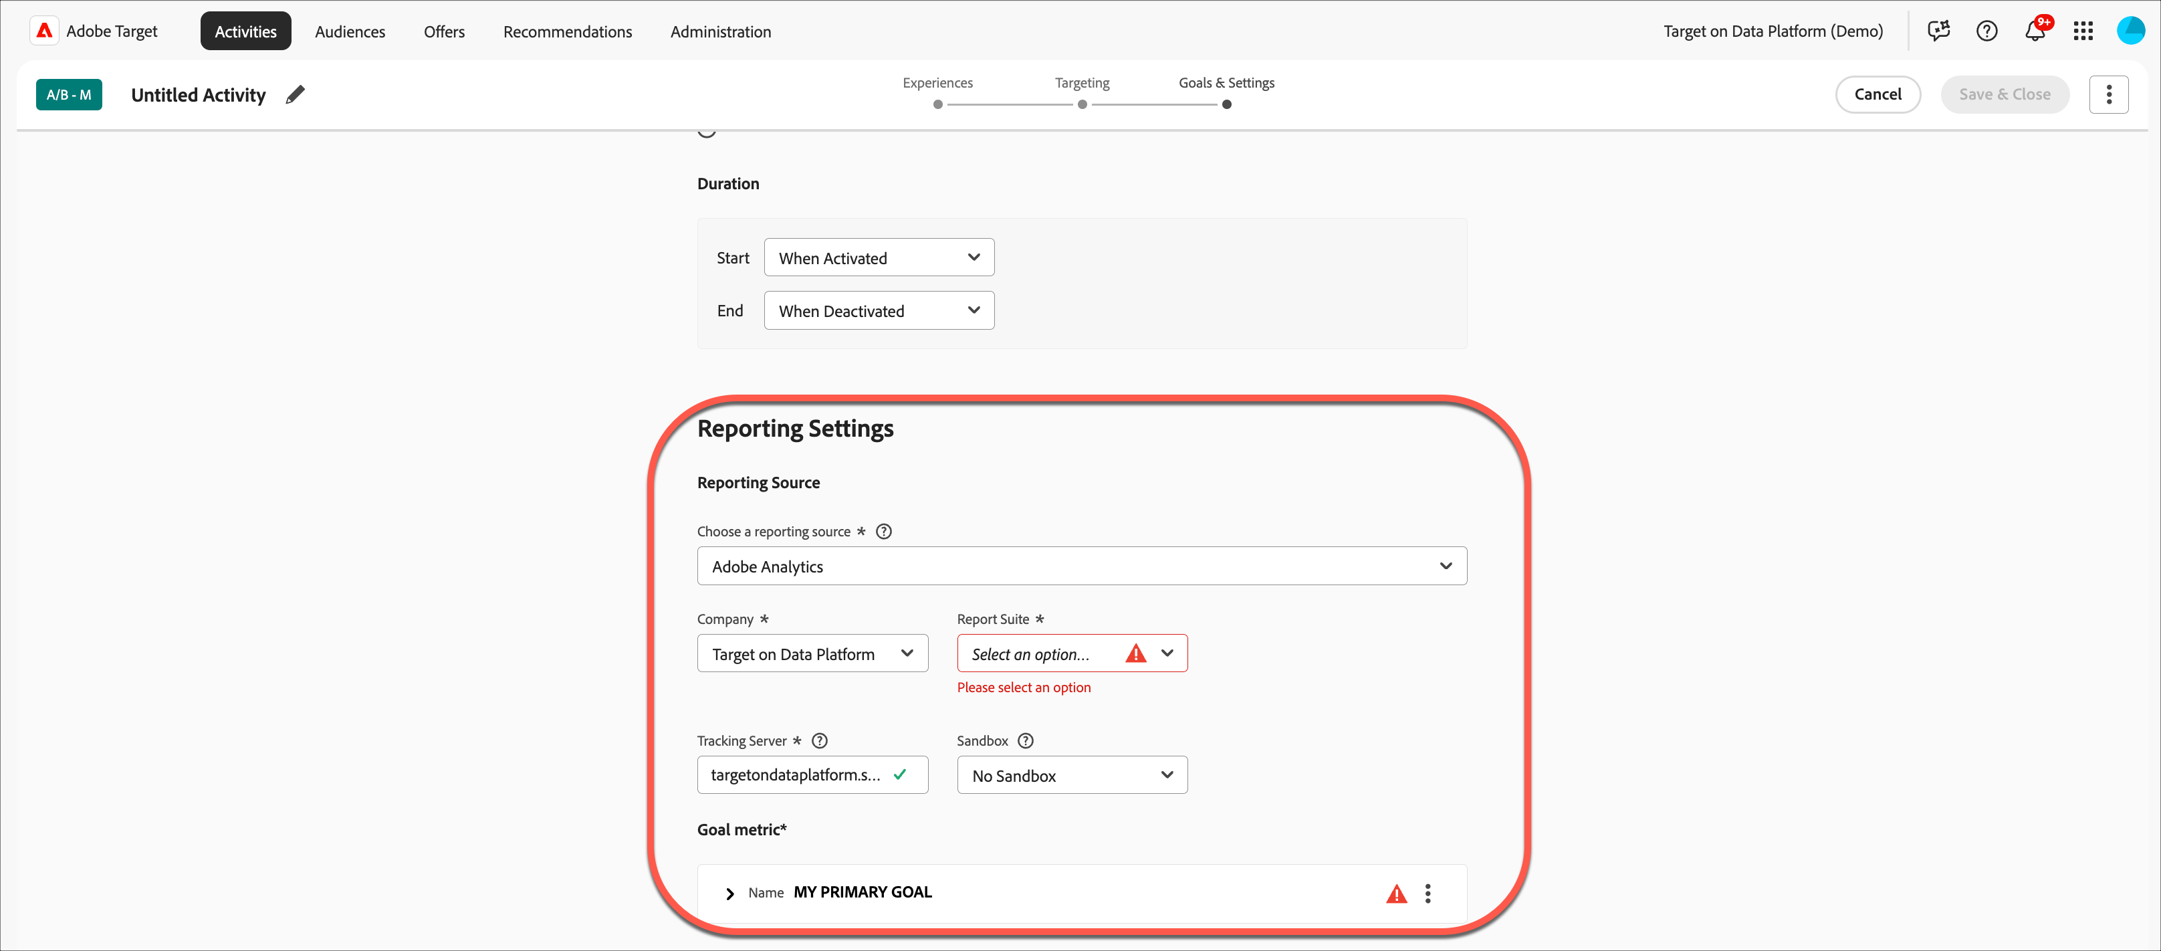Image resolution: width=2161 pixels, height=951 pixels.
Task: Open the user profile avatar
Action: point(2130,31)
